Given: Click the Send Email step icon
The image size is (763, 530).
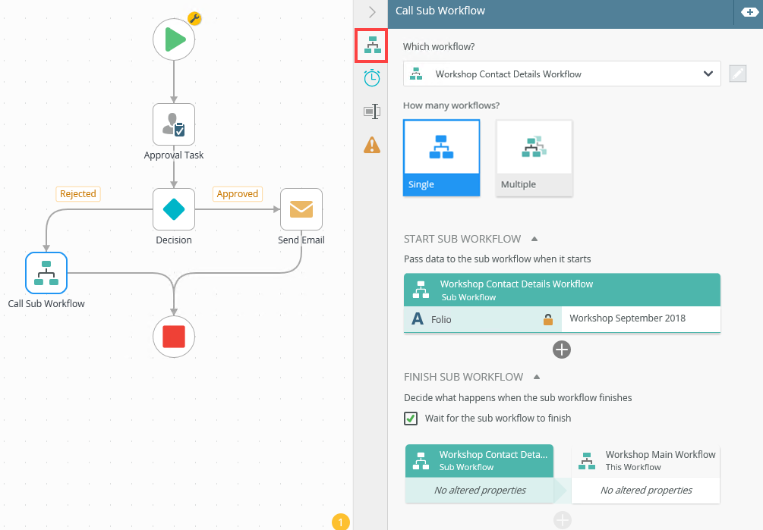Looking at the screenshot, I should click(x=301, y=209).
